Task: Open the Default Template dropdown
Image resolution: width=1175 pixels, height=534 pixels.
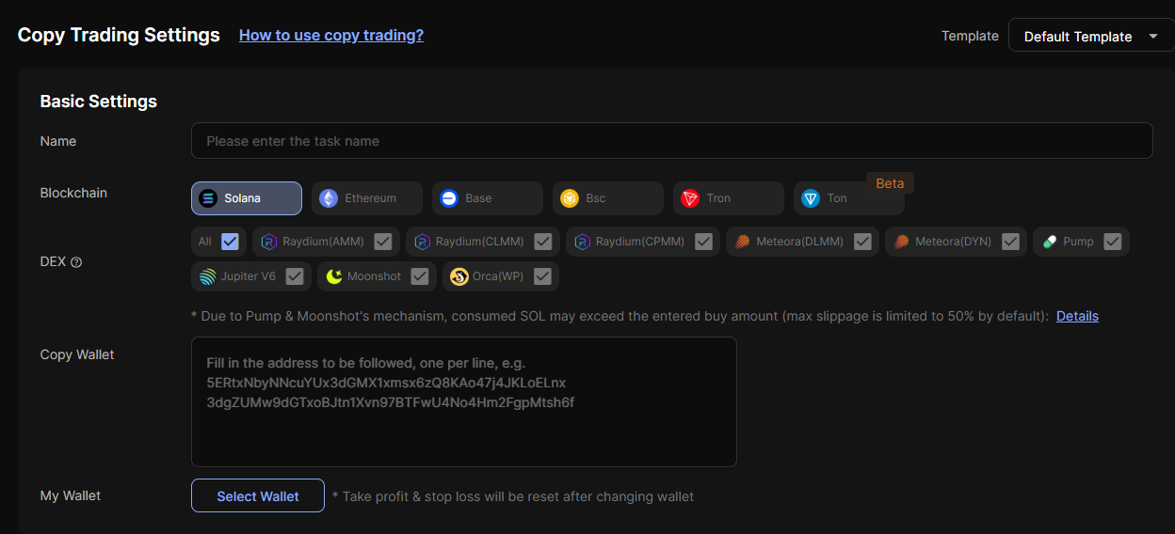Action: tap(1091, 36)
